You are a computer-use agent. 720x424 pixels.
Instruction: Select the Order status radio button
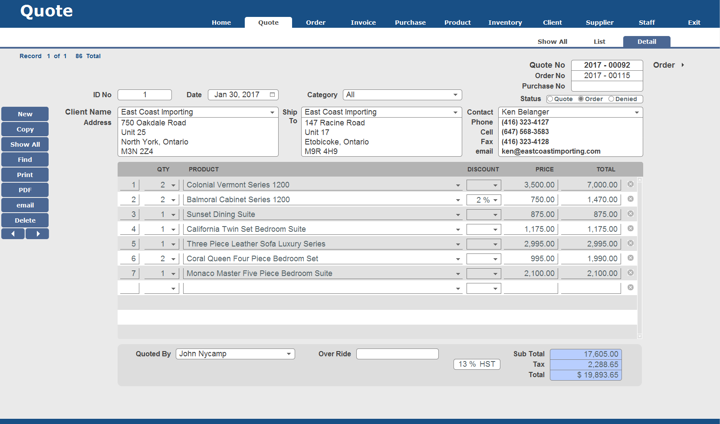581,99
